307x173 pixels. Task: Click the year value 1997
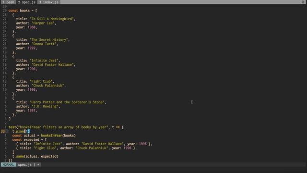(32, 111)
